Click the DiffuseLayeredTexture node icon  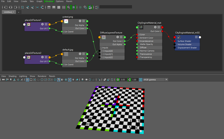pyautogui.click(x=103, y=37)
